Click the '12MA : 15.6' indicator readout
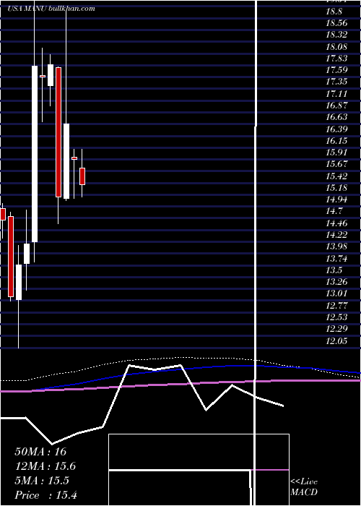 point(45,466)
